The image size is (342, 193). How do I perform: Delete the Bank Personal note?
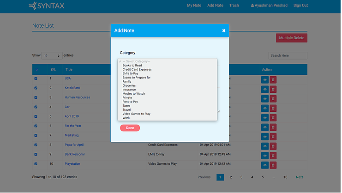273,156
